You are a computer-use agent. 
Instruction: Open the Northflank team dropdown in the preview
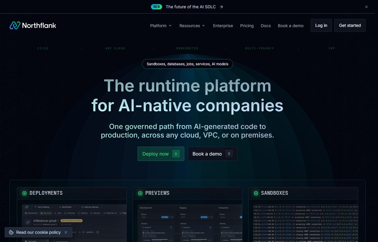67,207
